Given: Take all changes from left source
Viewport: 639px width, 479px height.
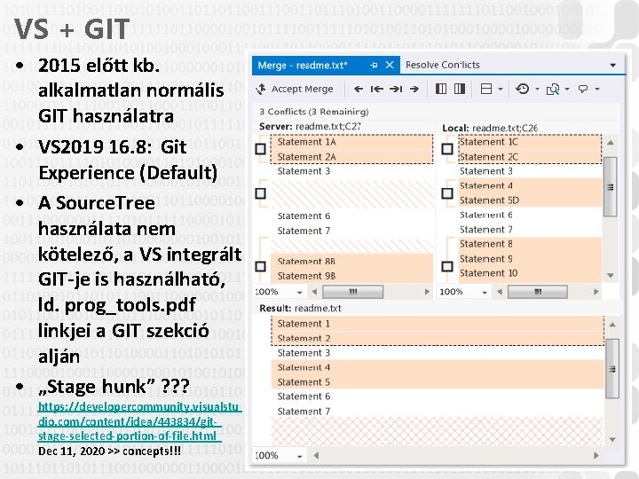Looking at the screenshot, I should (441, 89).
